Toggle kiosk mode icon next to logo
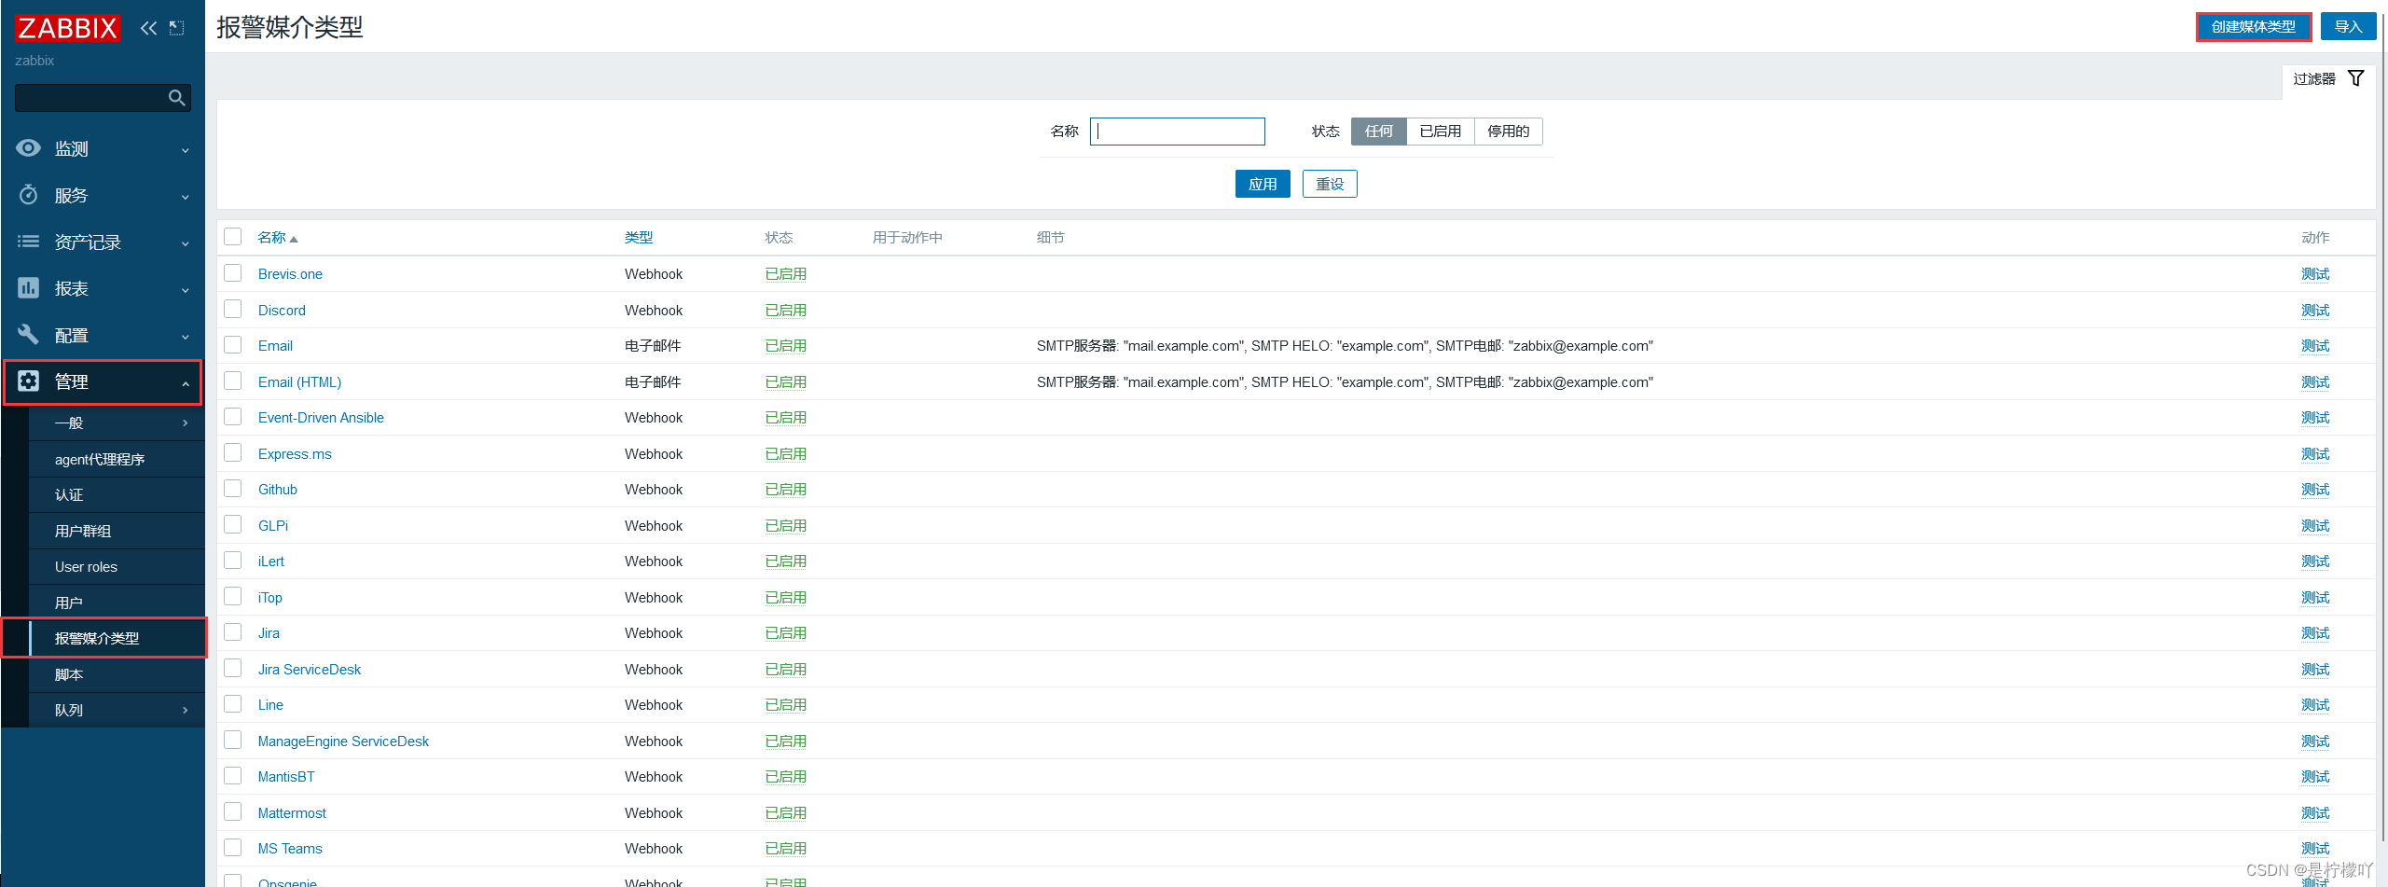Screen dimensions: 2388x887 pyautogui.click(x=177, y=28)
